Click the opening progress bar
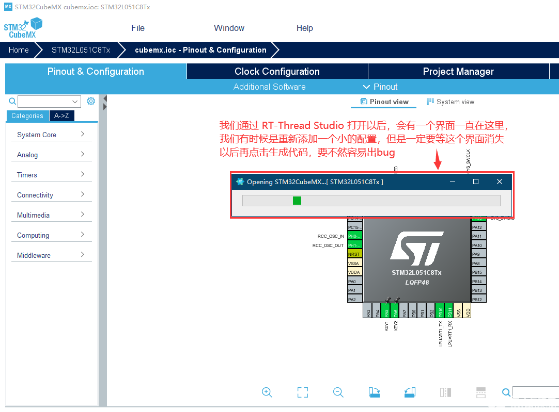The width and height of the screenshot is (559, 412). point(371,201)
